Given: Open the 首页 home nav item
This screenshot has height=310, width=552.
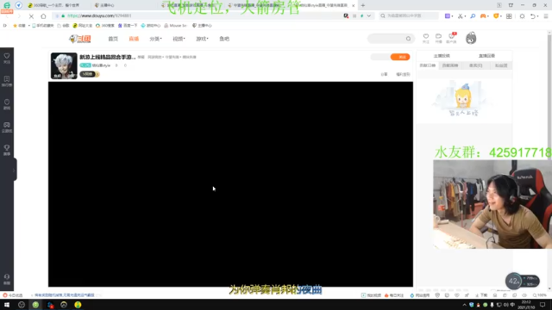Looking at the screenshot, I should tap(113, 39).
